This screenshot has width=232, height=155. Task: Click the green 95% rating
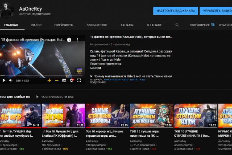[x=110, y=149]
